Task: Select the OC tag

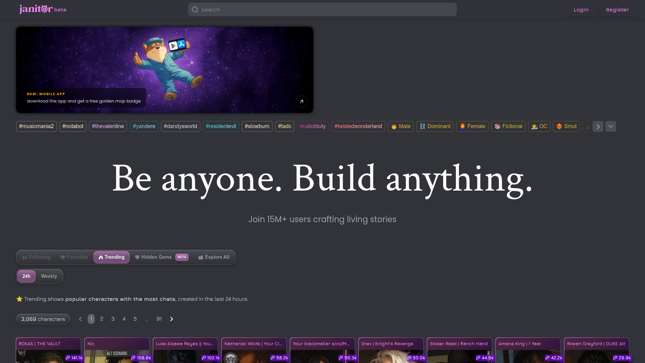Action: tap(539, 126)
